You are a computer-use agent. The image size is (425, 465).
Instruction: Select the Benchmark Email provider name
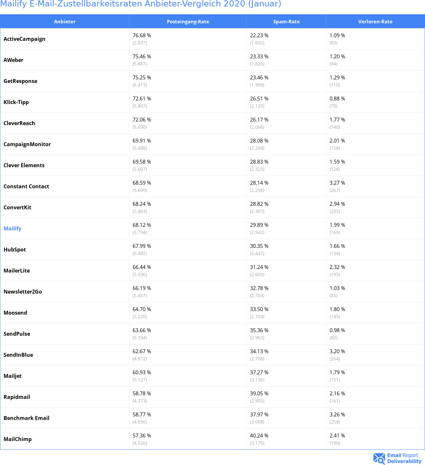point(27,418)
